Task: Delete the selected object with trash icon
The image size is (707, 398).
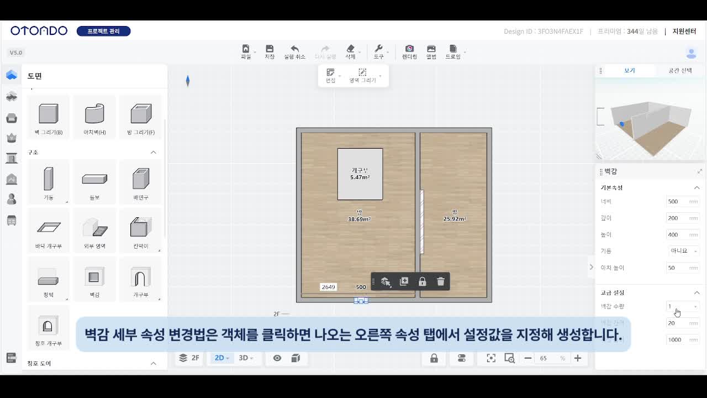Action: (x=440, y=281)
